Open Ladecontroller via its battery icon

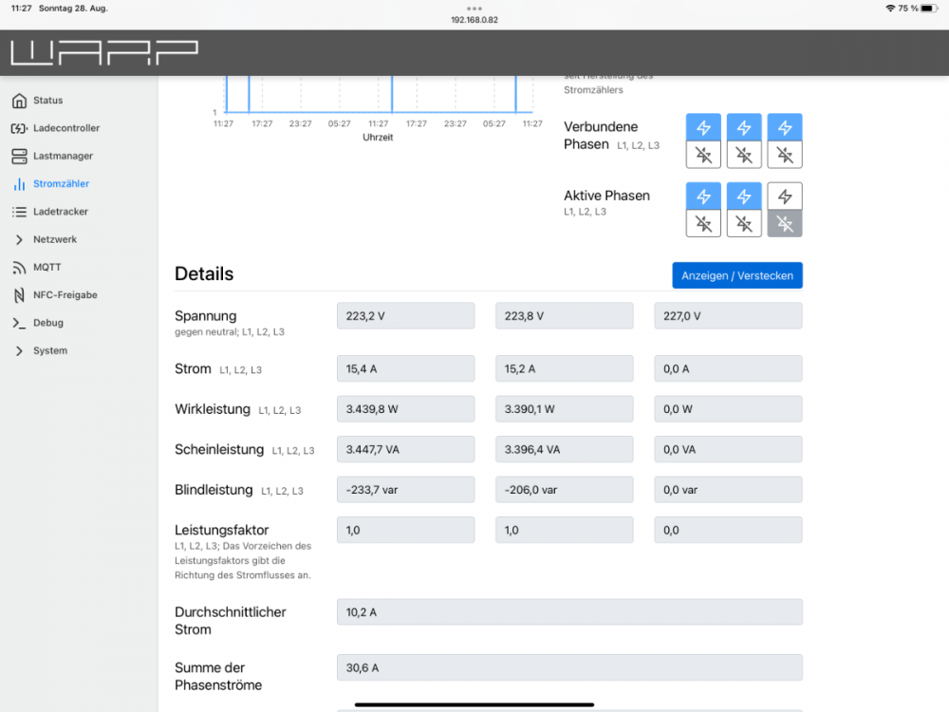point(19,128)
